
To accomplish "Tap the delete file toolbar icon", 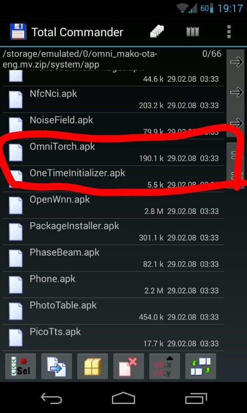I will point(129,367).
